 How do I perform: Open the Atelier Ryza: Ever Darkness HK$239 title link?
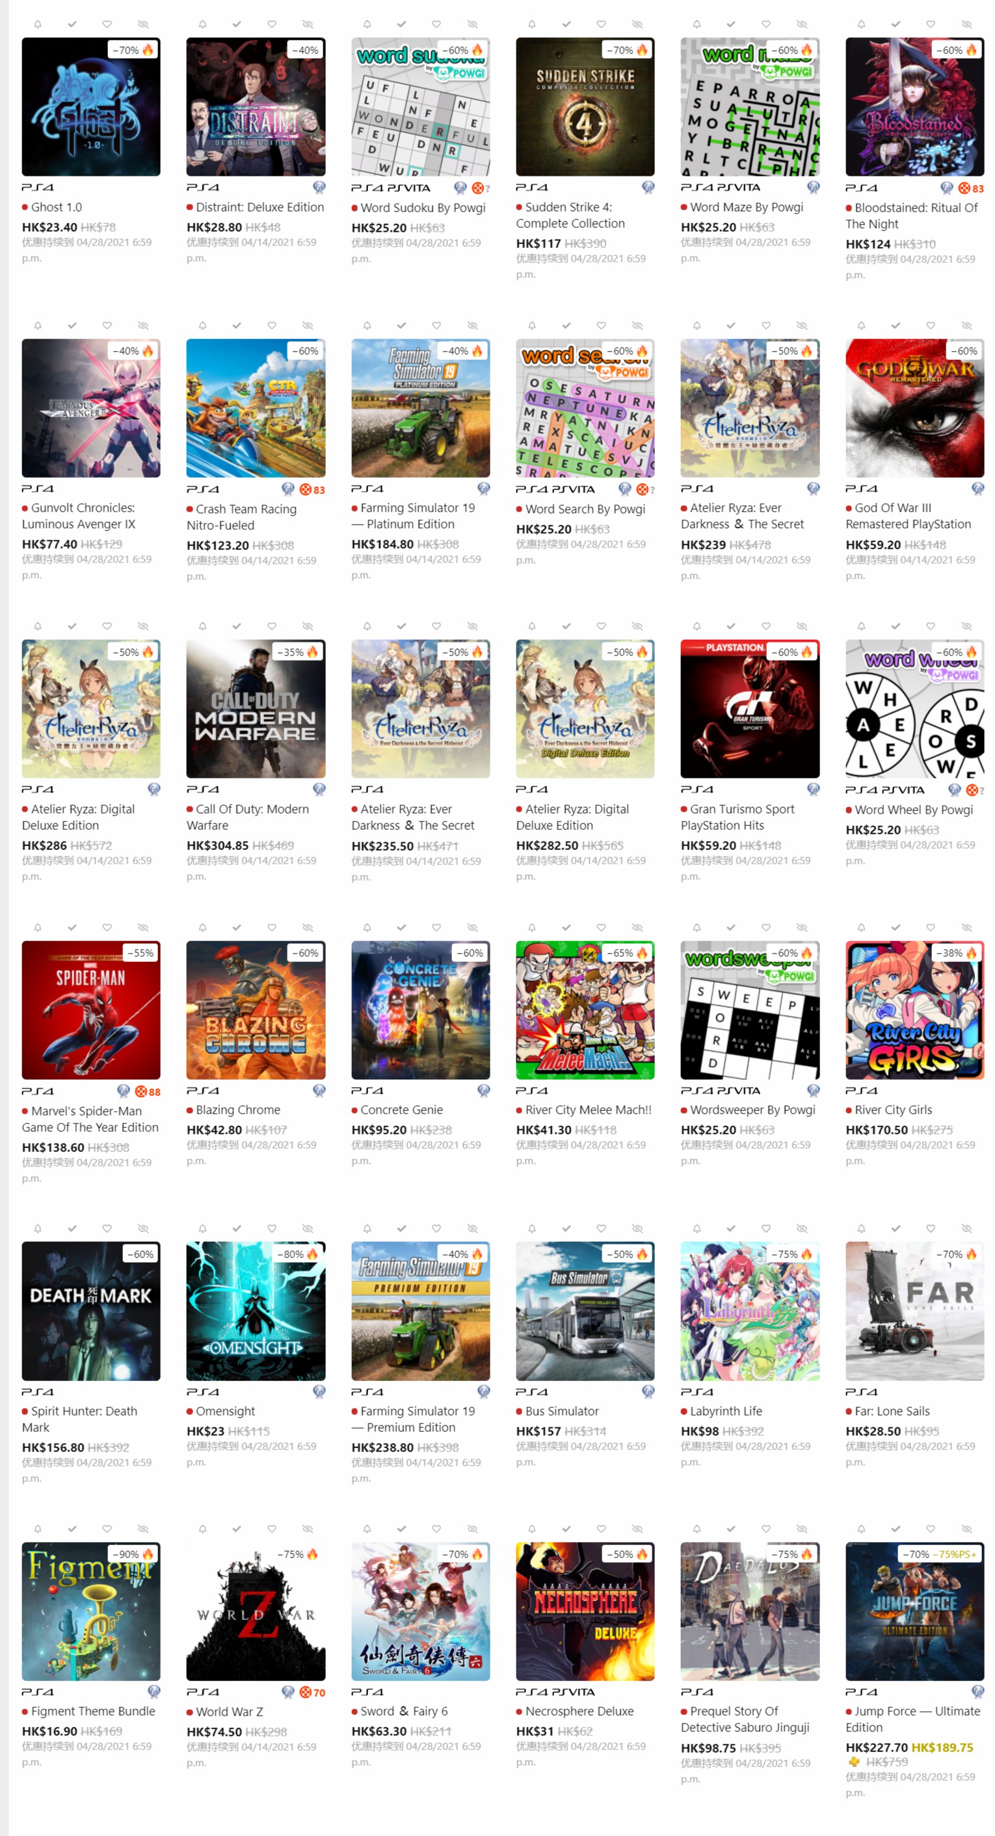[742, 516]
